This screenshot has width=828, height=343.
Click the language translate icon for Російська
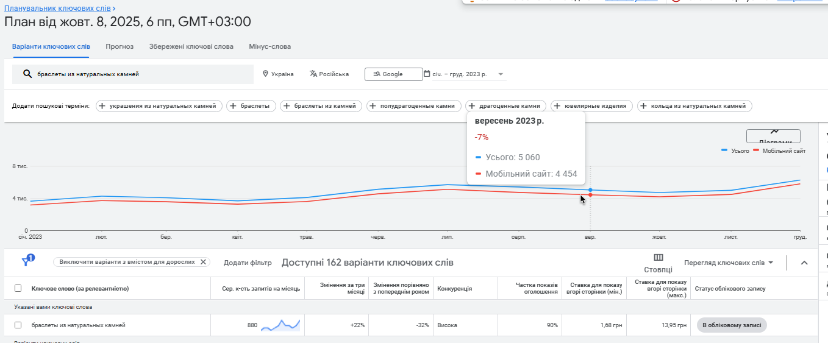pos(313,74)
